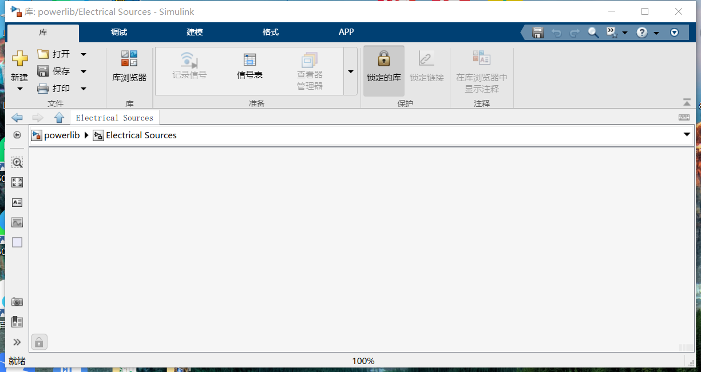This screenshot has height=372, width=701.
Task: Expand the 准备 gallery dropdown arrow
Action: pos(351,71)
